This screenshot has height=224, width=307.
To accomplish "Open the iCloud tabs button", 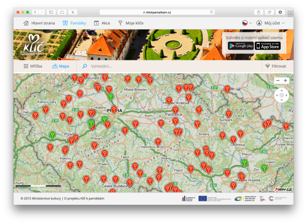I will (x=62, y=12).
